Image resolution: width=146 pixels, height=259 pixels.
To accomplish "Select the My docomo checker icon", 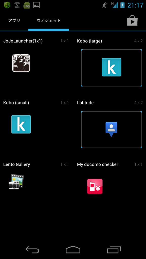I will [95, 186].
